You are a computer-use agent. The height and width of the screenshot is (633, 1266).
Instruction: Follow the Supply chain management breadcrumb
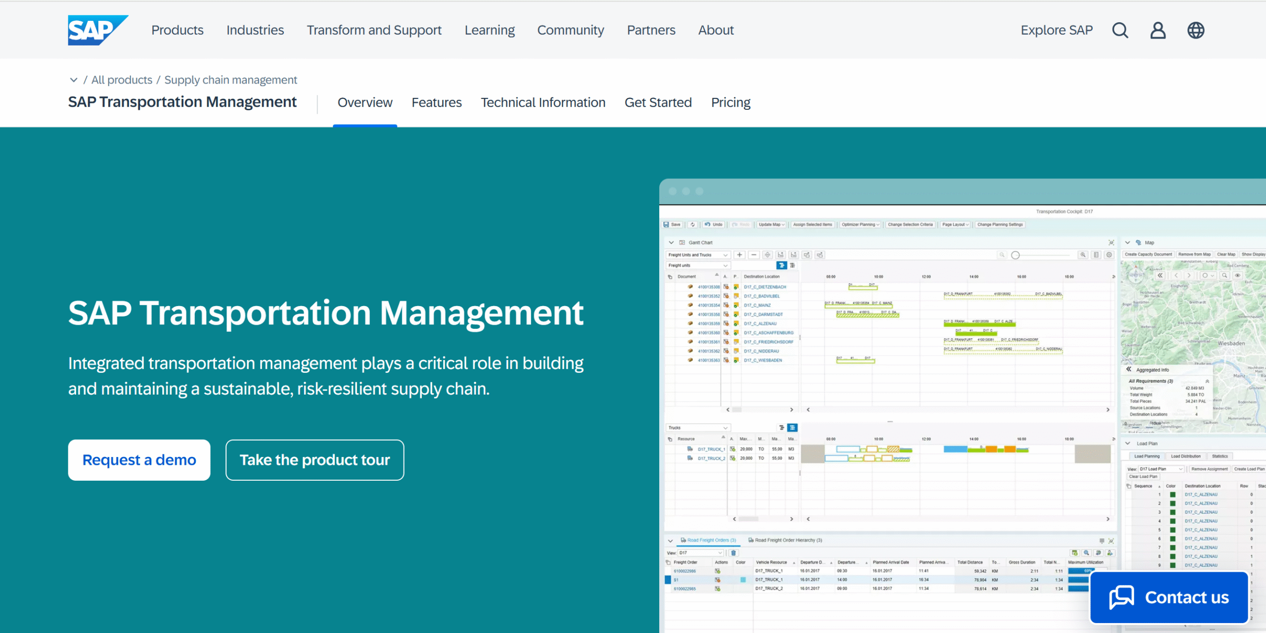click(231, 80)
